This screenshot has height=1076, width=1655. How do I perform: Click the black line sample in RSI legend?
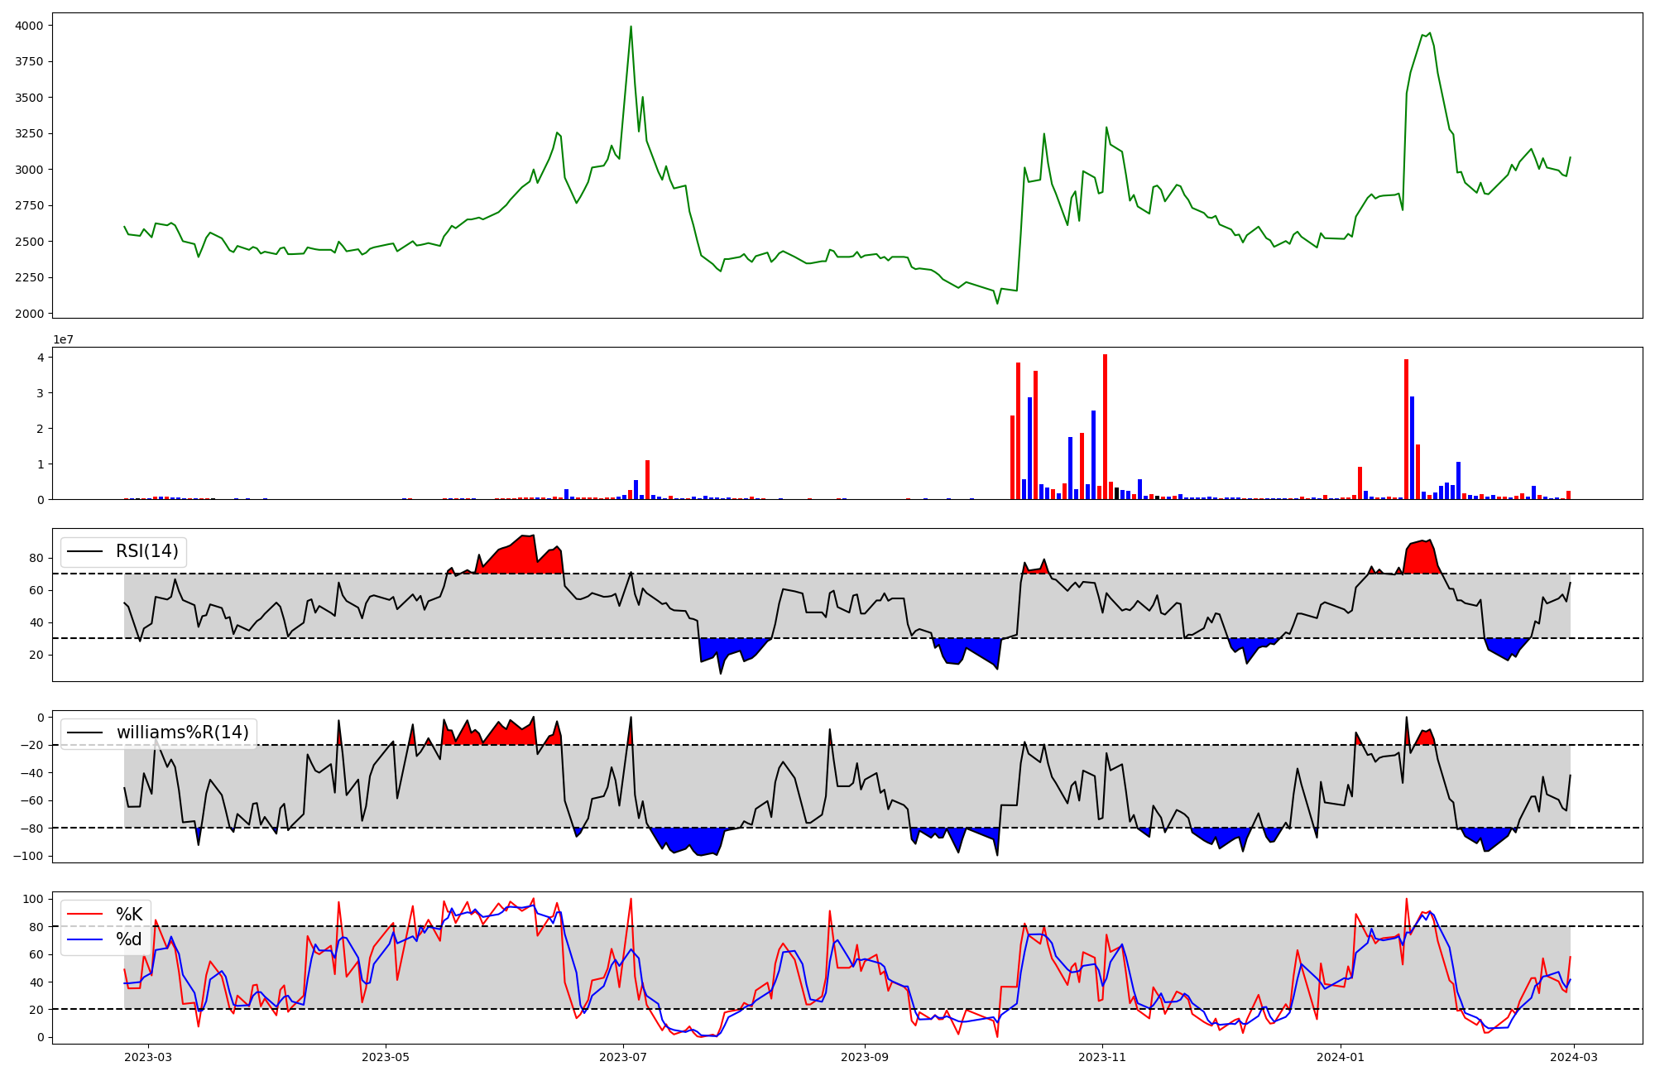point(84,551)
